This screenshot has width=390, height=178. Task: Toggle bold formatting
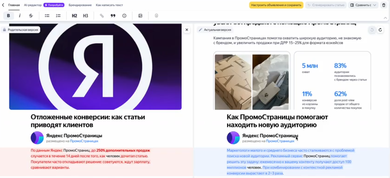(x=8, y=16)
